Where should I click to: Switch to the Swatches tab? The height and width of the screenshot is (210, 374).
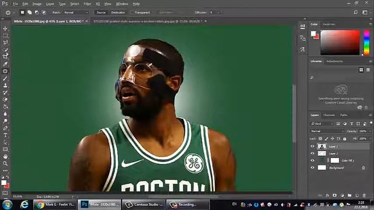click(328, 24)
